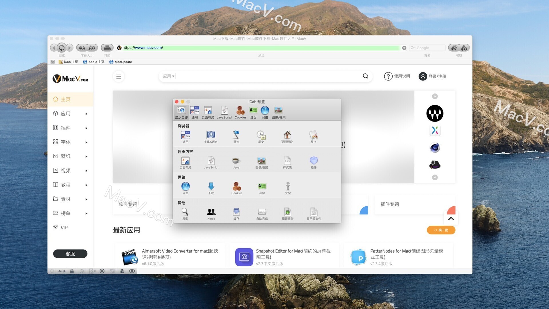
Task: Click the 客服 button
Action: click(x=70, y=254)
